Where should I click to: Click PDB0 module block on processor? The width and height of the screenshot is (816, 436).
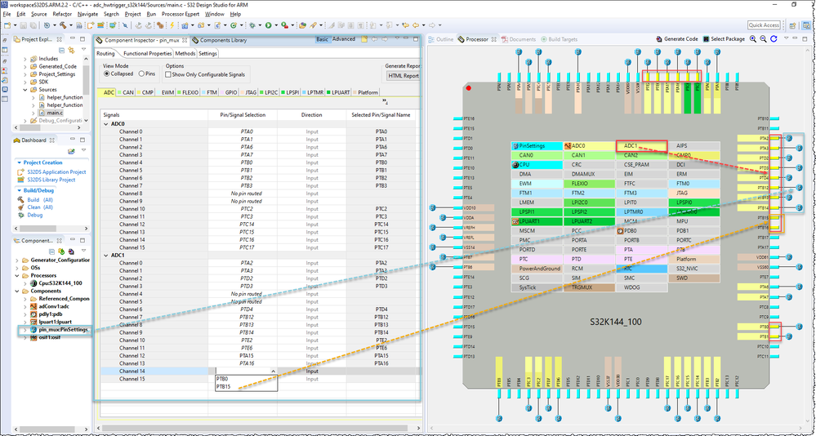(x=642, y=230)
